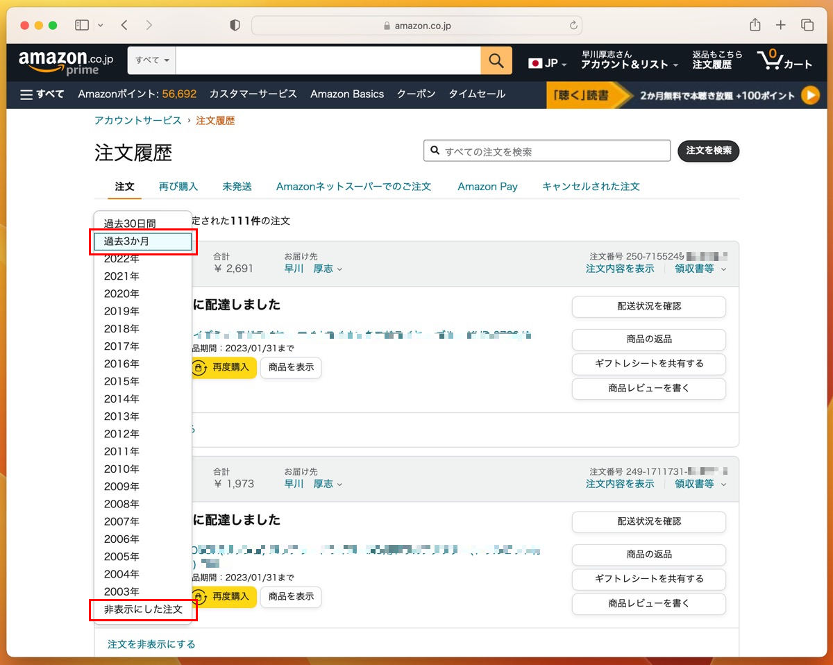This screenshot has height=665, width=833.
Task: Click 商品を表示 in first order
Action: coord(291,367)
